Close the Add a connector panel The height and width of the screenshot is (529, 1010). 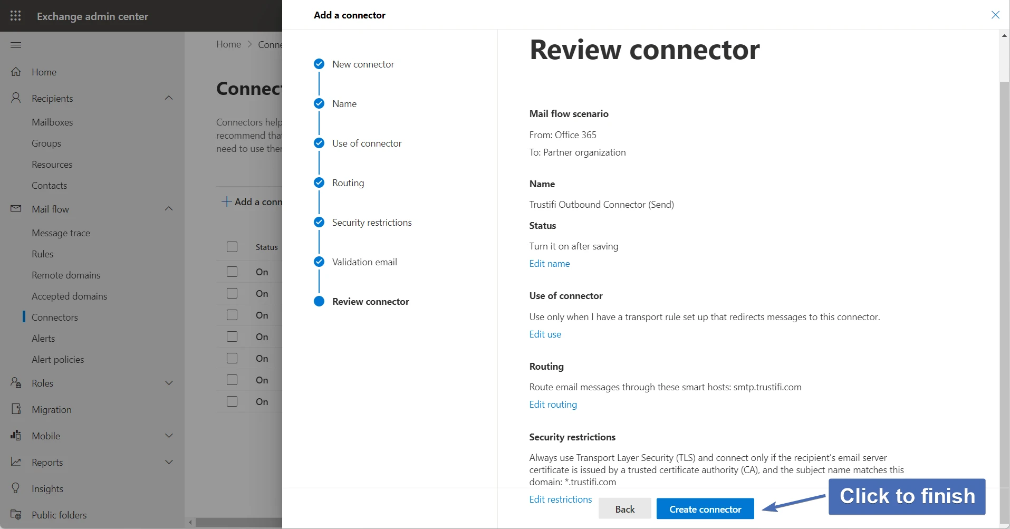(x=995, y=15)
